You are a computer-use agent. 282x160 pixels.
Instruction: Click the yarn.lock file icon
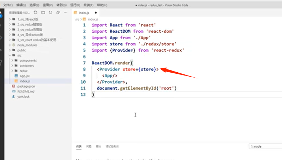coord(14,96)
